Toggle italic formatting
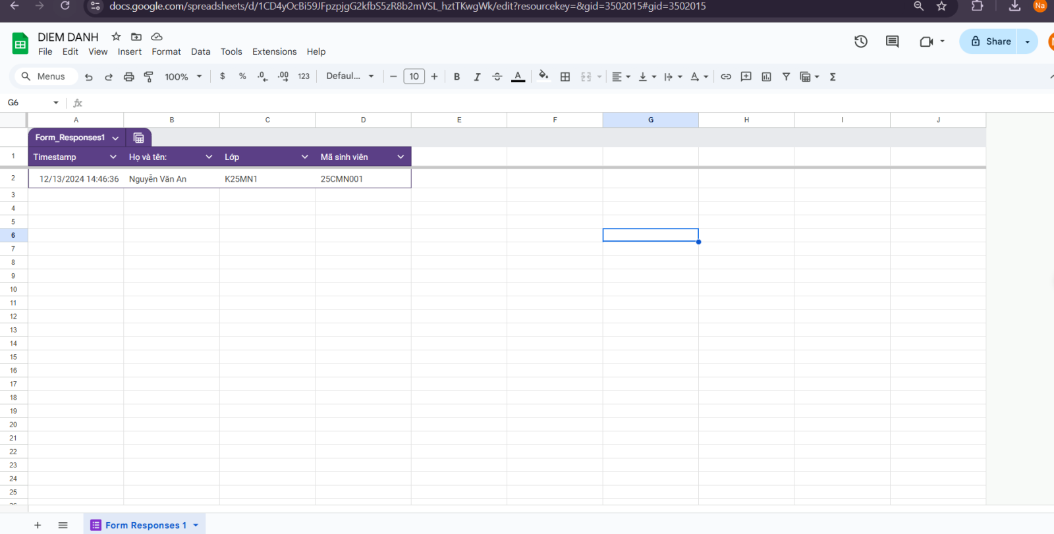This screenshot has width=1054, height=534. tap(477, 77)
